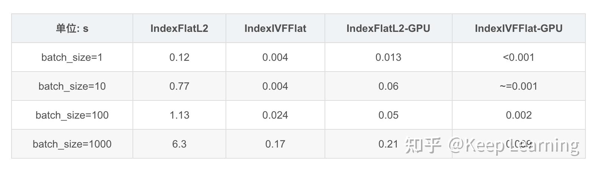Click the "单位: s" header cell
The image size is (594, 172).
coord(72,29)
